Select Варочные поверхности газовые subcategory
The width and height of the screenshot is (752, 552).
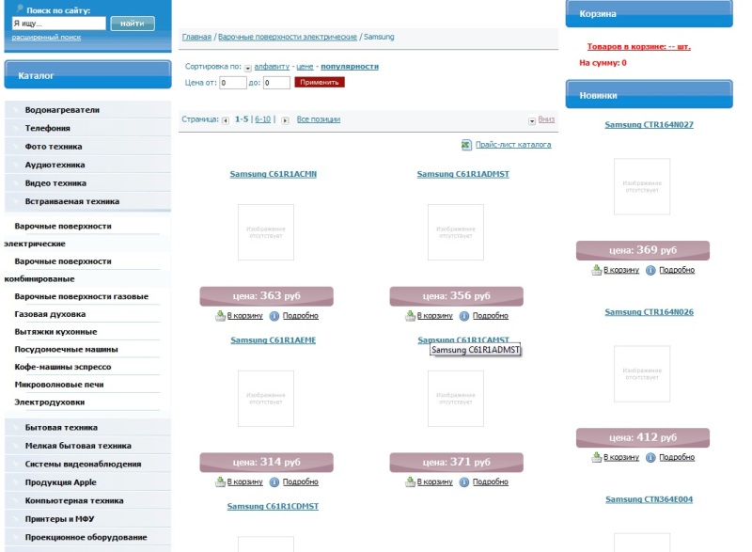point(82,296)
